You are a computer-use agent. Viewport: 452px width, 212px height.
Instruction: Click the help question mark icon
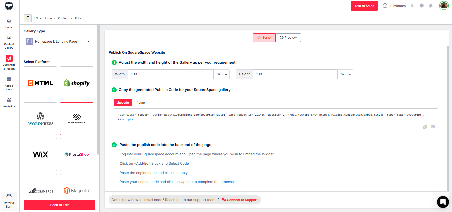422,6
